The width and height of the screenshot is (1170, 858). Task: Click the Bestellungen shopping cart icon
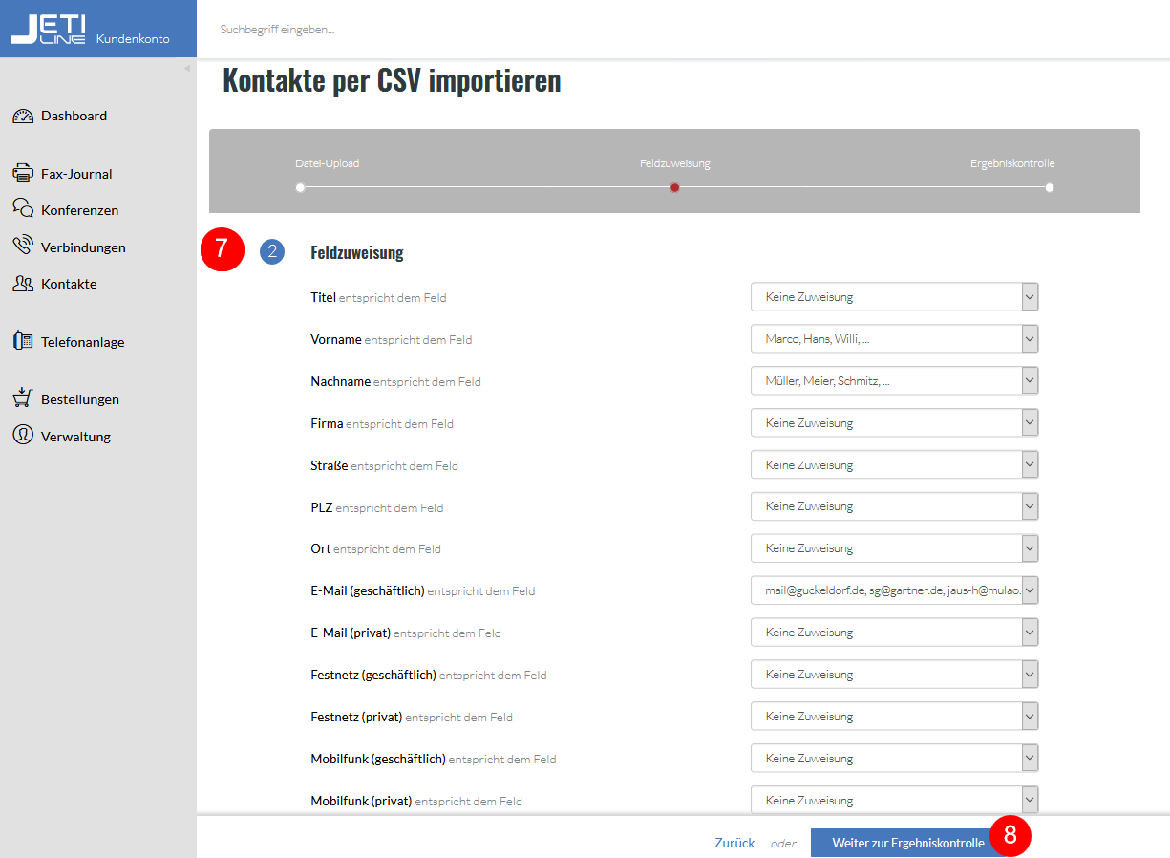23,398
